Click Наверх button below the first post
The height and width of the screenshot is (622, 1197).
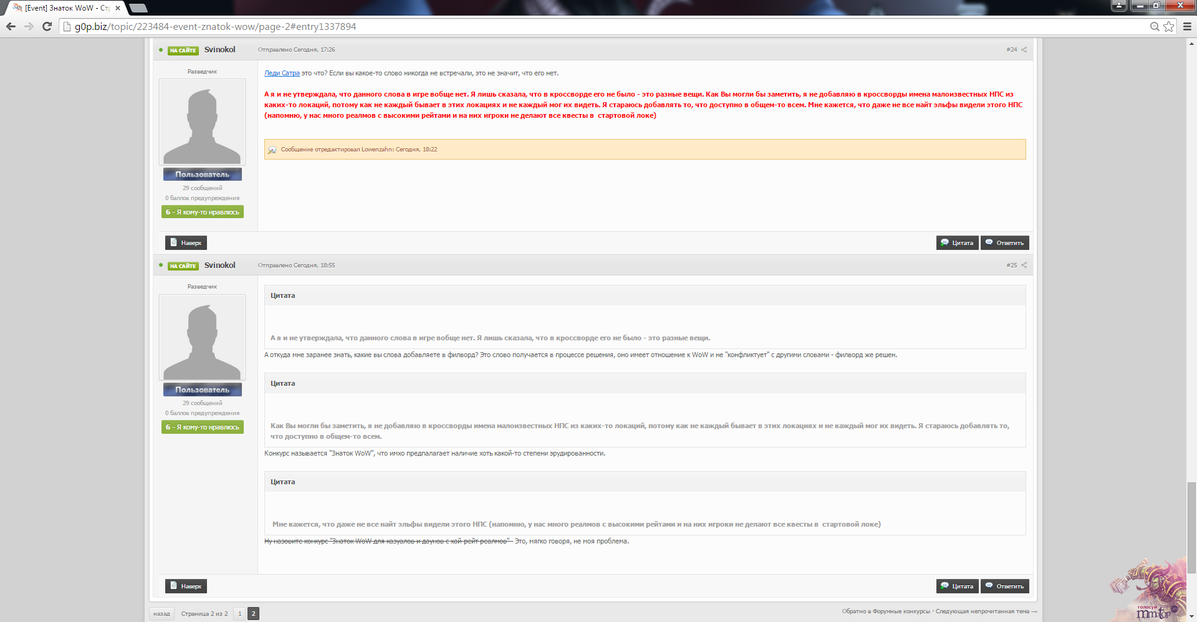pos(186,243)
